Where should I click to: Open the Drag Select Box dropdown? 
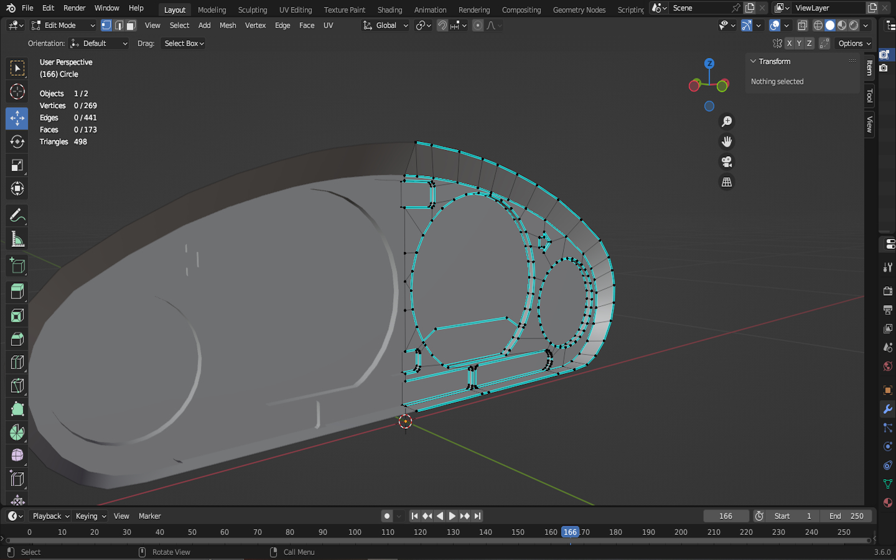click(x=184, y=44)
